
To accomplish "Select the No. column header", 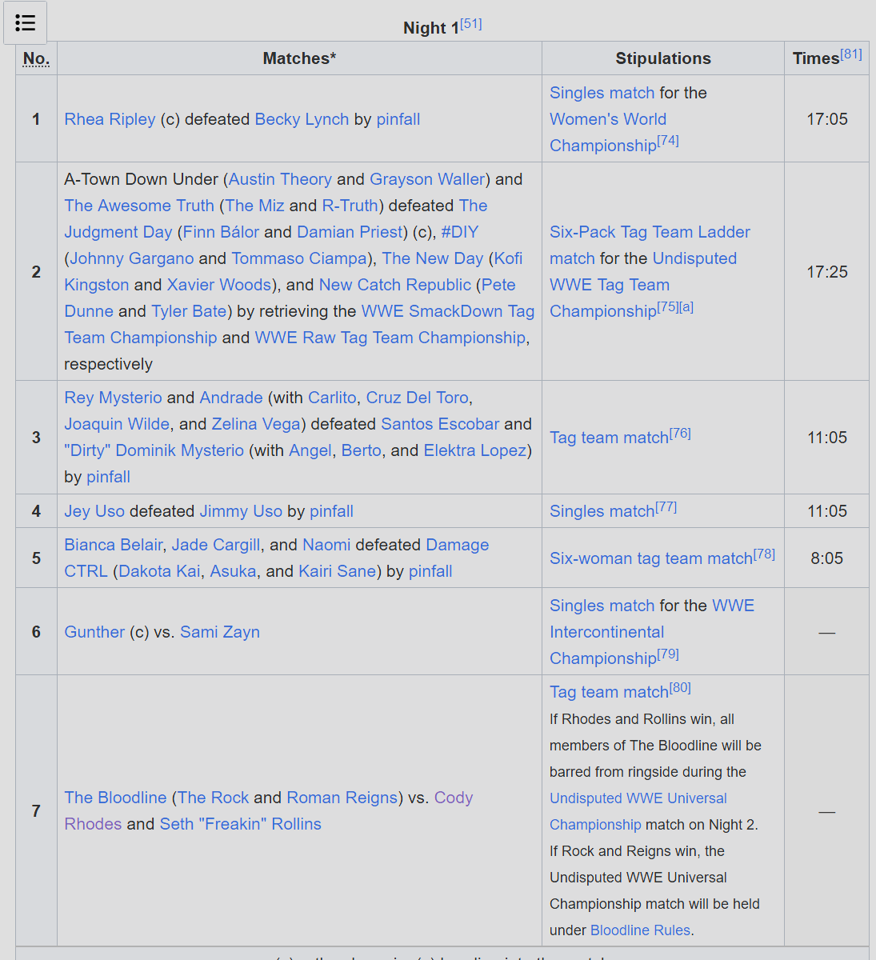I will (36, 58).
